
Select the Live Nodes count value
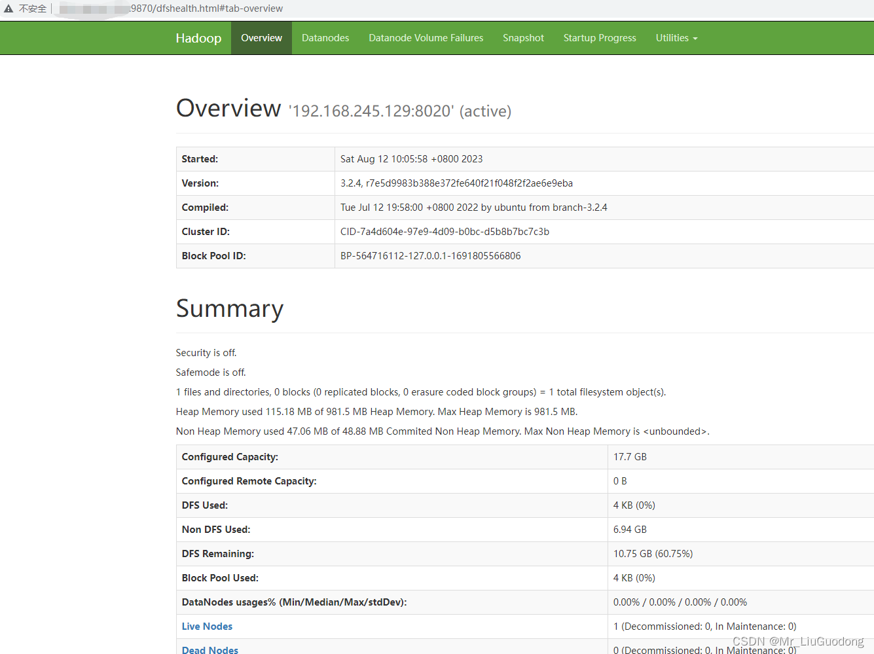[x=704, y=627]
